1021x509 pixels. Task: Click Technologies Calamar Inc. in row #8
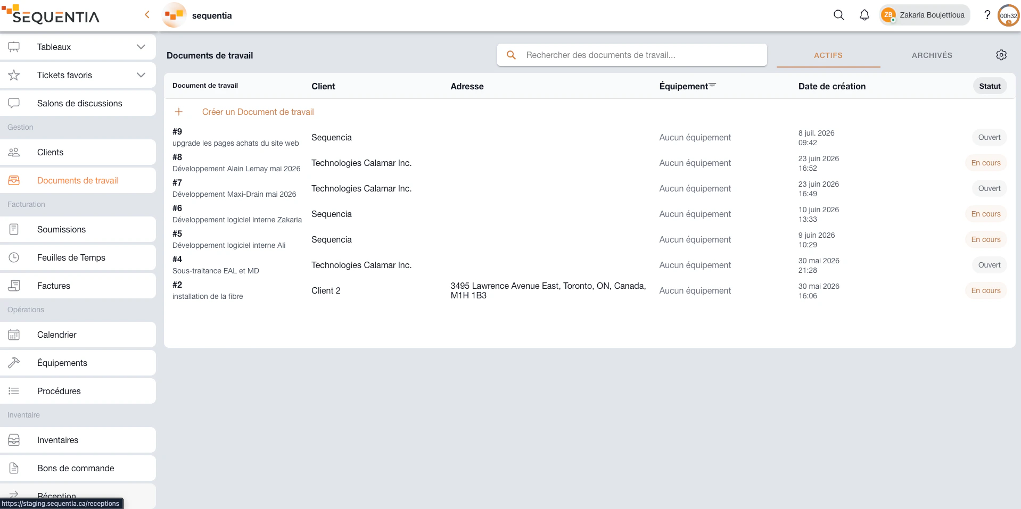(361, 163)
